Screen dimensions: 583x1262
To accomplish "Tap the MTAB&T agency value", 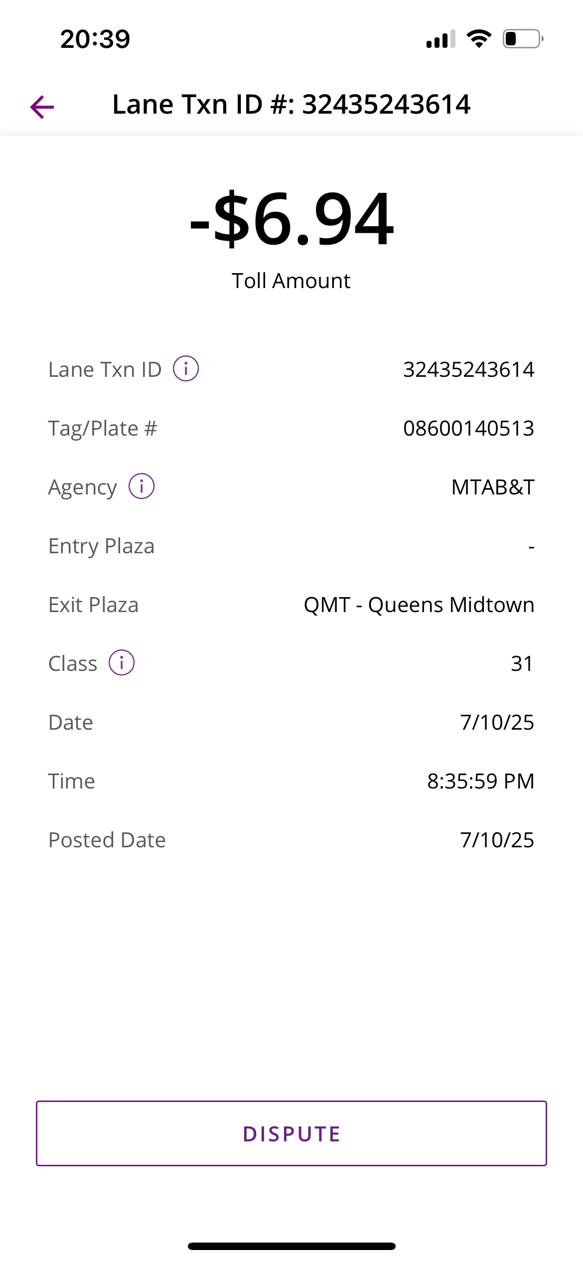I will click(x=493, y=487).
